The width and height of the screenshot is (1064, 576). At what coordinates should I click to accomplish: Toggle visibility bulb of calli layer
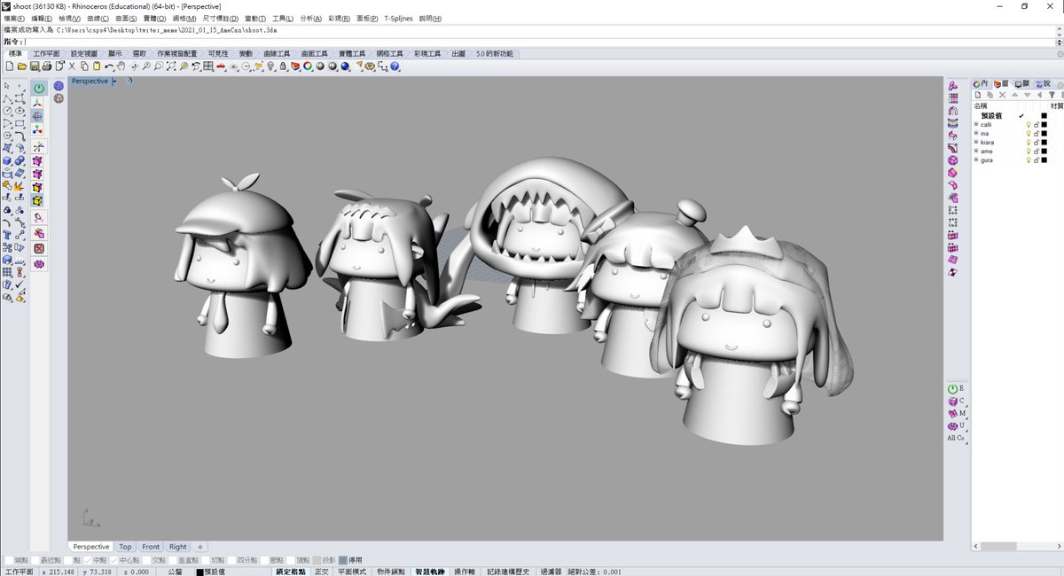pyautogui.click(x=1029, y=125)
